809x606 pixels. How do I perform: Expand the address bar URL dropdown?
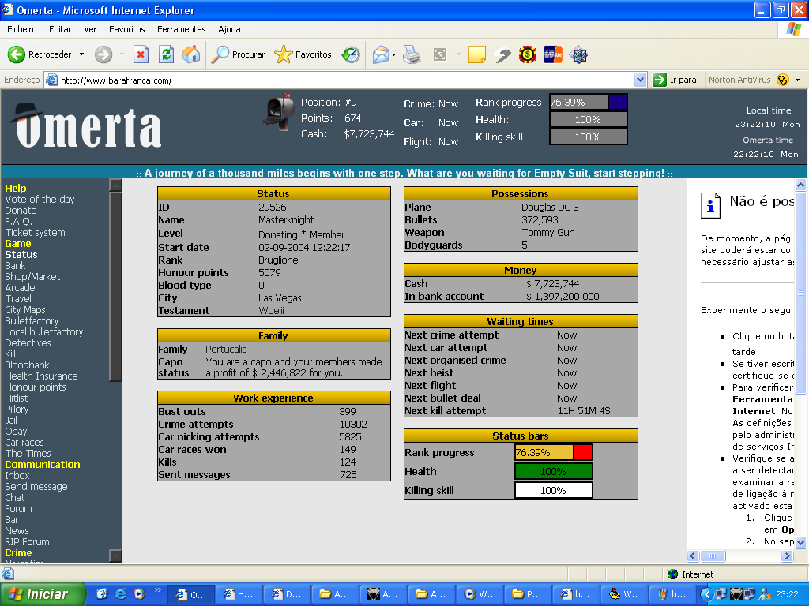tap(641, 80)
